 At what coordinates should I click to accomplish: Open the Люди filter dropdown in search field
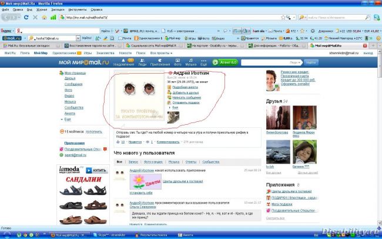click(x=295, y=62)
